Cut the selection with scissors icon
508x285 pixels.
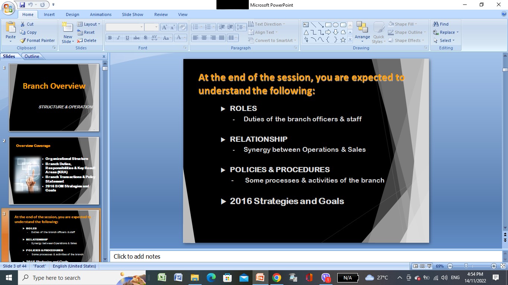coord(27,24)
